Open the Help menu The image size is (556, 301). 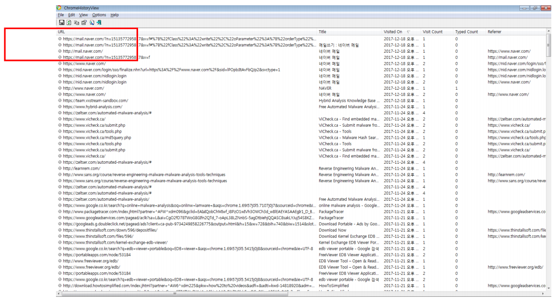point(115,15)
